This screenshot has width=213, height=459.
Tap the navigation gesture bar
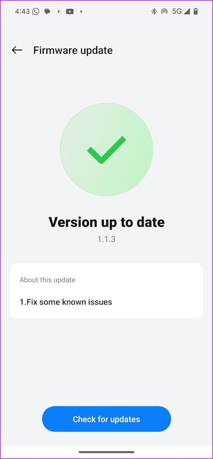106,452
